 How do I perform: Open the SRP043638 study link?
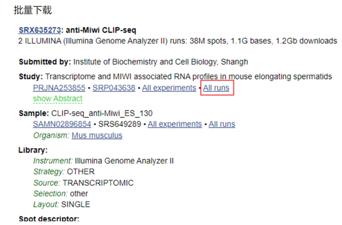[x=114, y=88]
